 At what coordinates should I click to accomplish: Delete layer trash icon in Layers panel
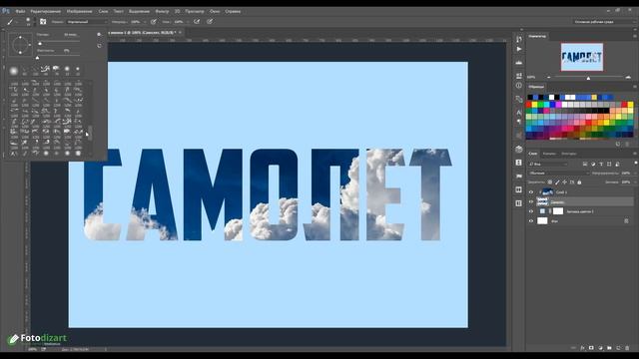[627, 348]
